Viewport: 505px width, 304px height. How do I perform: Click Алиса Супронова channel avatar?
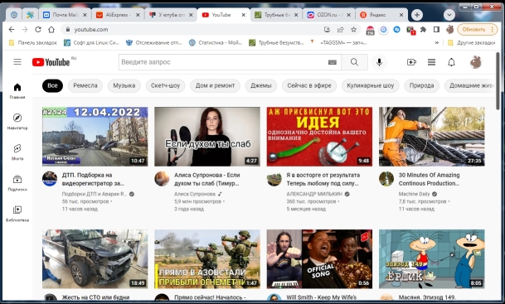click(162, 179)
